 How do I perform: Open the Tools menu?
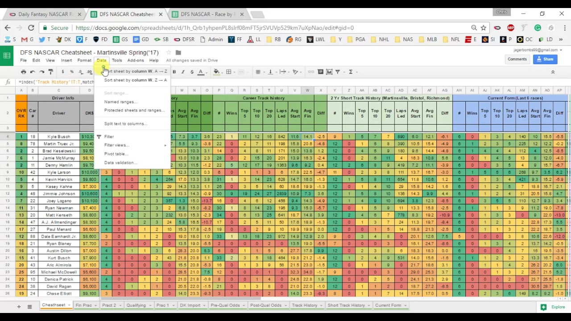tap(117, 60)
